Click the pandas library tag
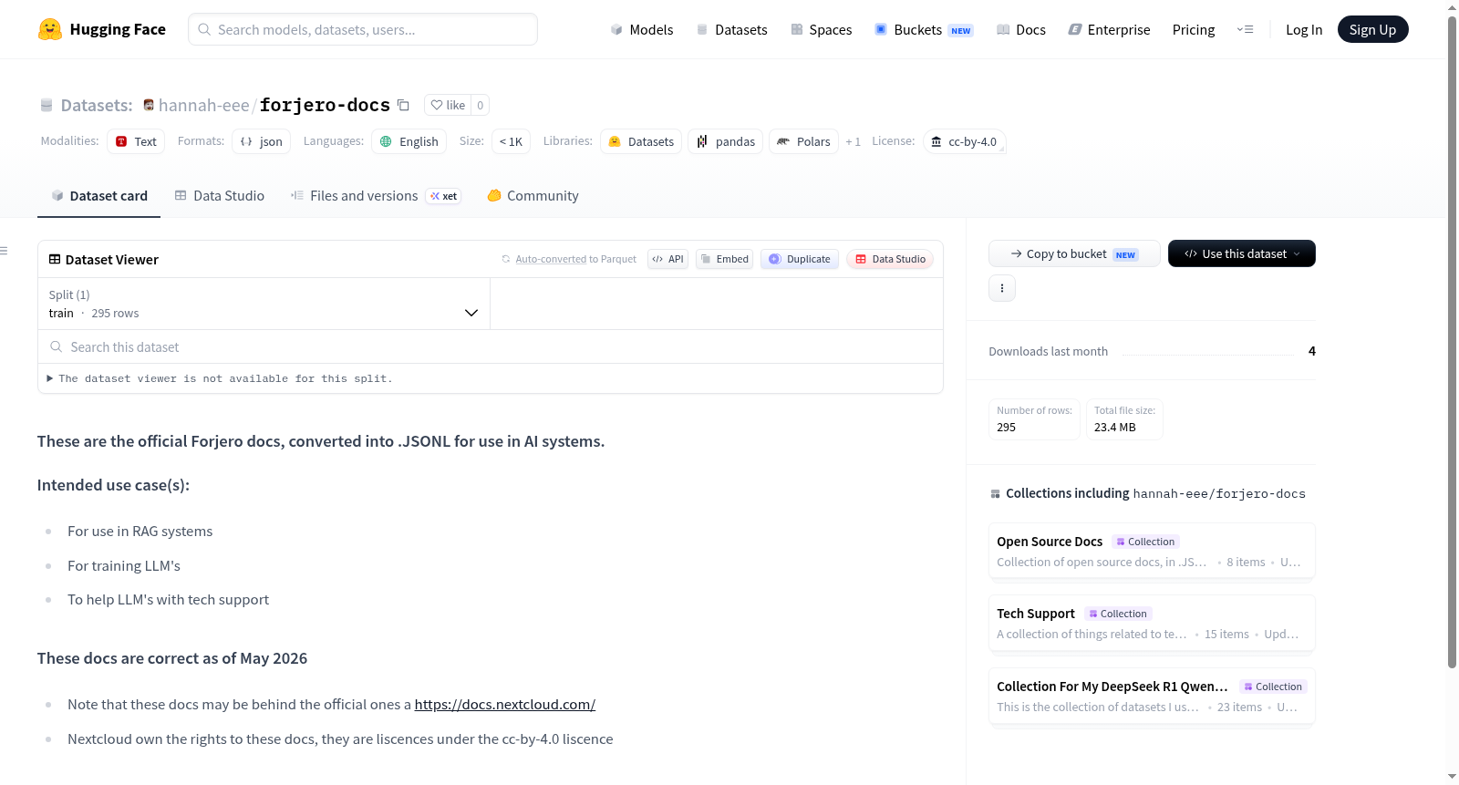The image size is (1459, 785). 726,141
